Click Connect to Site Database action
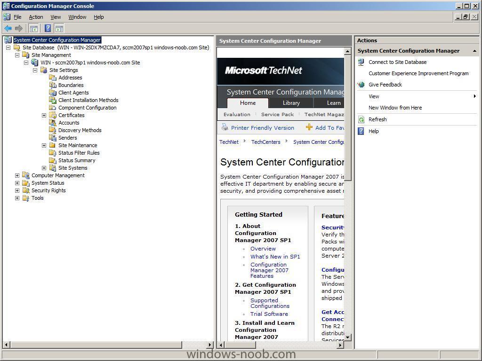Viewport: 482px width, 361px height. pos(397,62)
